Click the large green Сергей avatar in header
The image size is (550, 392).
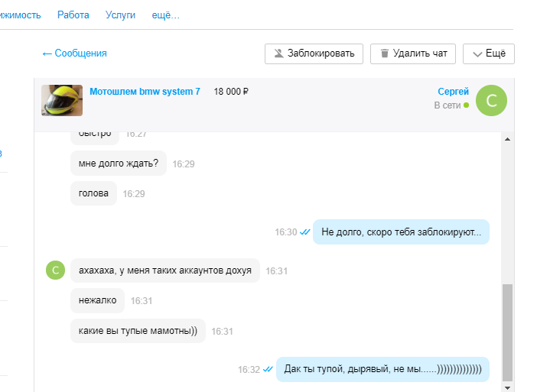(491, 100)
